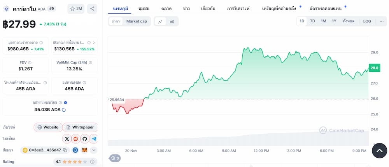Select the 1D time range
This screenshot has width=389, height=167.
pyautogui.click(x=302, y=21)
